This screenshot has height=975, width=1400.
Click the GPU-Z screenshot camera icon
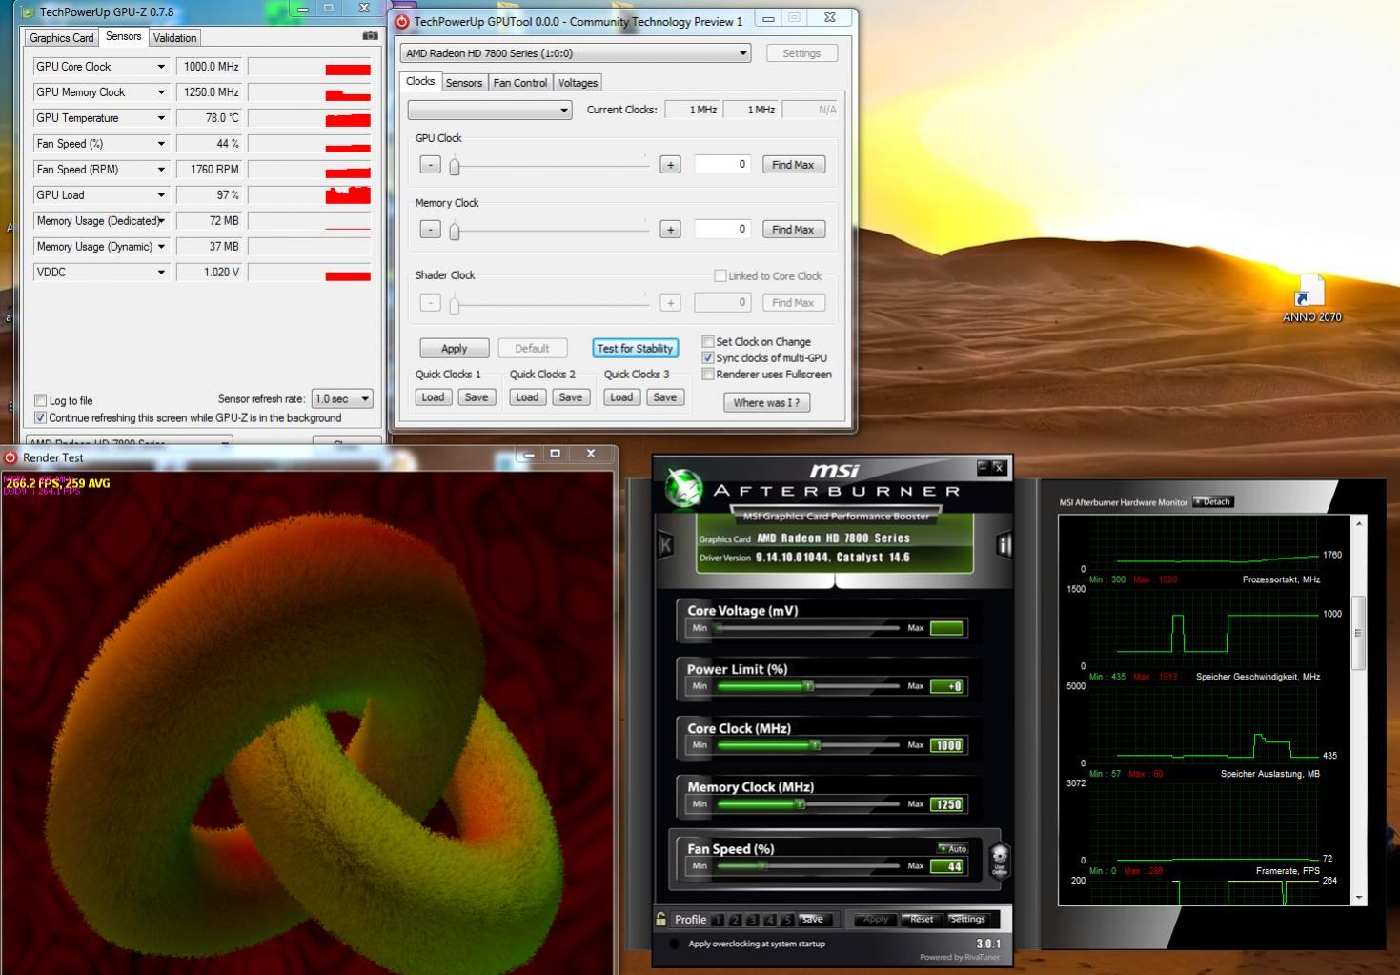pyautogui.click(x=370, y=36)
